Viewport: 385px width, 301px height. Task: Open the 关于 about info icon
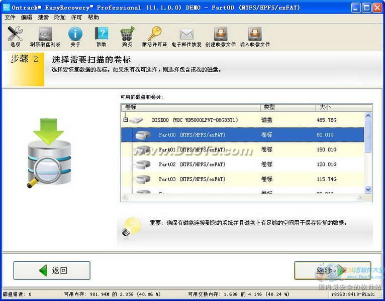(x=75, y=34)
